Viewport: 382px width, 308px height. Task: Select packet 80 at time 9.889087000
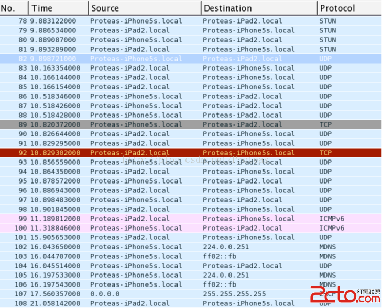191,40
